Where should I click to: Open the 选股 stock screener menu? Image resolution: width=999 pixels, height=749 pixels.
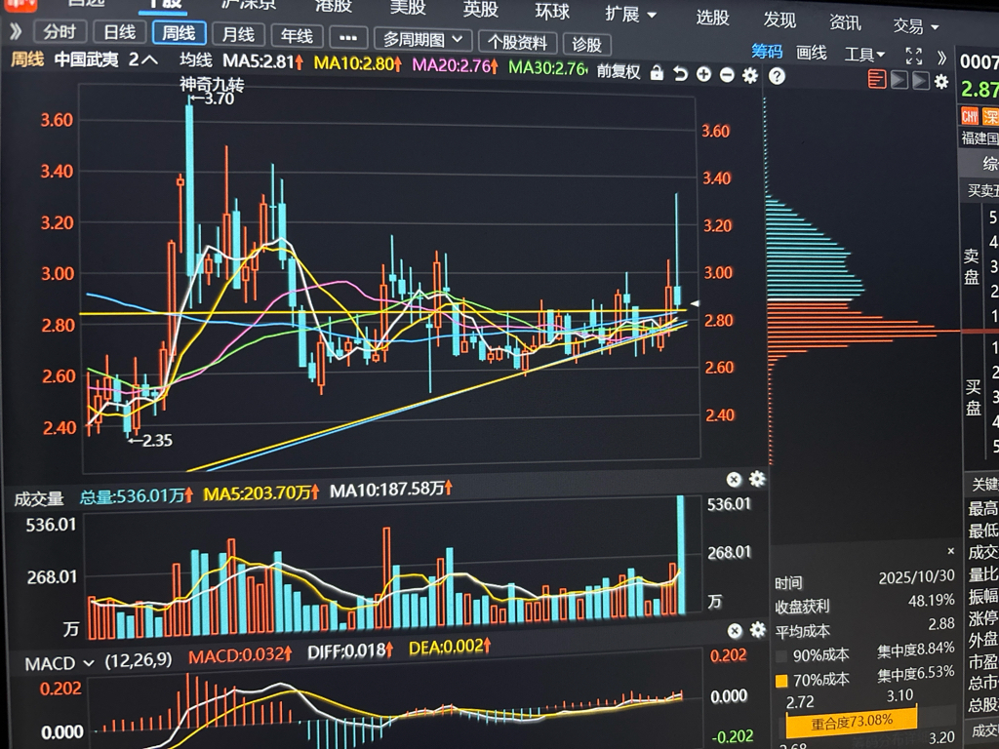click(712, 18)
